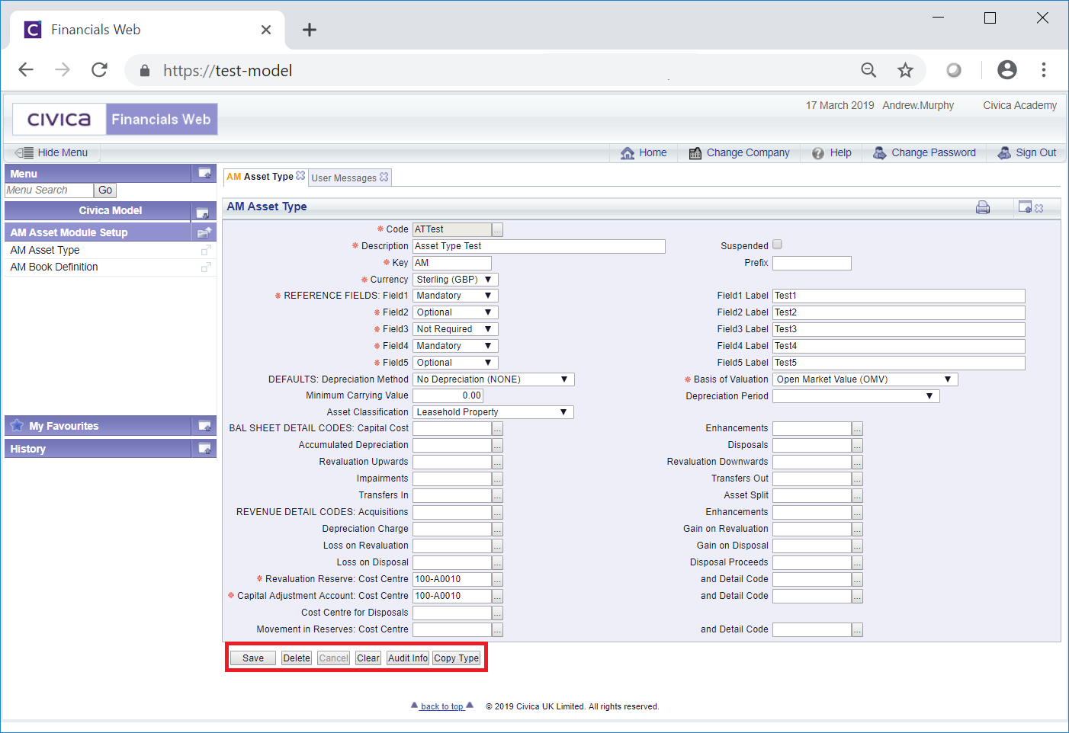
Task: Click the Delete button
Action: [297, 658]
